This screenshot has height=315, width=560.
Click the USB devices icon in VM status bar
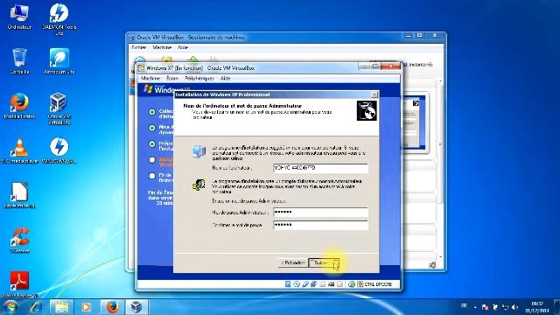coord(305,284)
